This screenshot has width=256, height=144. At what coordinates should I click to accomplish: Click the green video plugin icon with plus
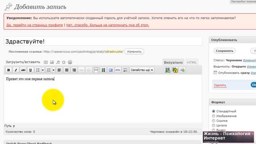(x=168, y=70)
